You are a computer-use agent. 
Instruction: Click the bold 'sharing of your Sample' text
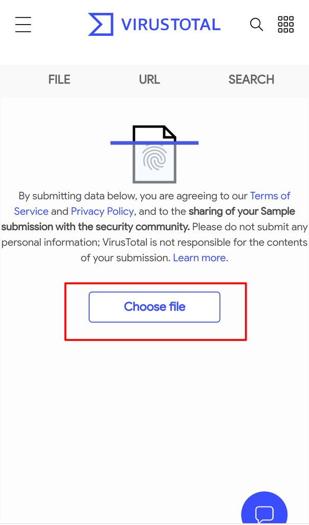point(242,211)
